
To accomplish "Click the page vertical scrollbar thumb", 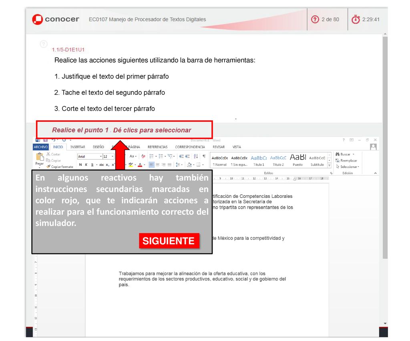I will point(385,148).
